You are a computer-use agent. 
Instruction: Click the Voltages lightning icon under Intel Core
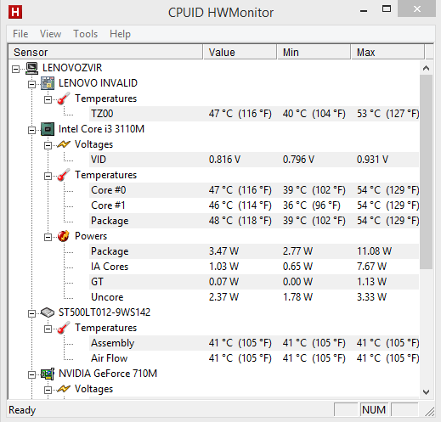(64, 144)
